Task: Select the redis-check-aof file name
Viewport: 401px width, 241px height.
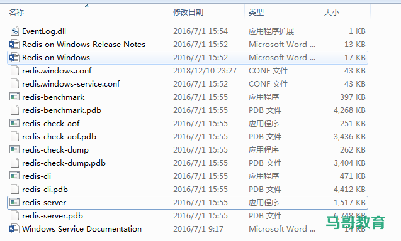Action: coord(50,124)
